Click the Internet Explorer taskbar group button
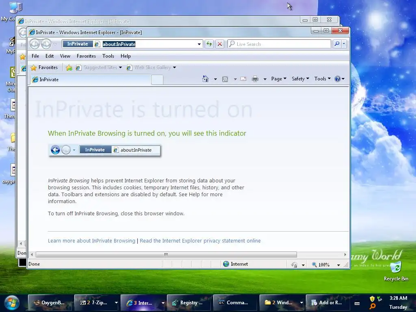The image size is (416, 312). [x=141, y=303]
